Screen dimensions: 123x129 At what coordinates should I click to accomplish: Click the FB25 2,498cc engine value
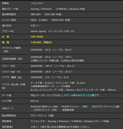(39, 20)
